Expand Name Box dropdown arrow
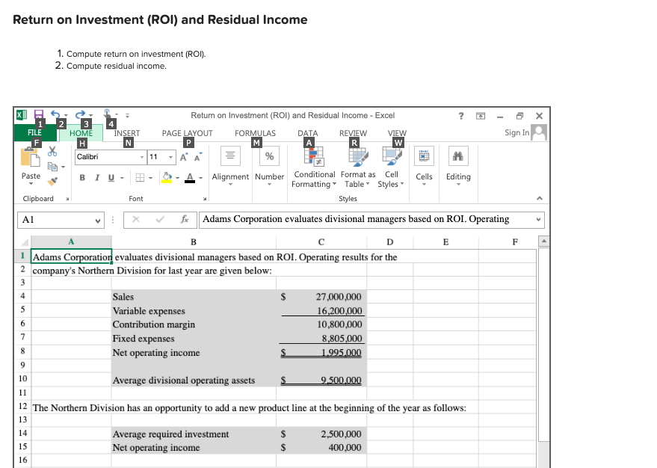This screenshot has height=468, width=657. (x=98, y=221)
